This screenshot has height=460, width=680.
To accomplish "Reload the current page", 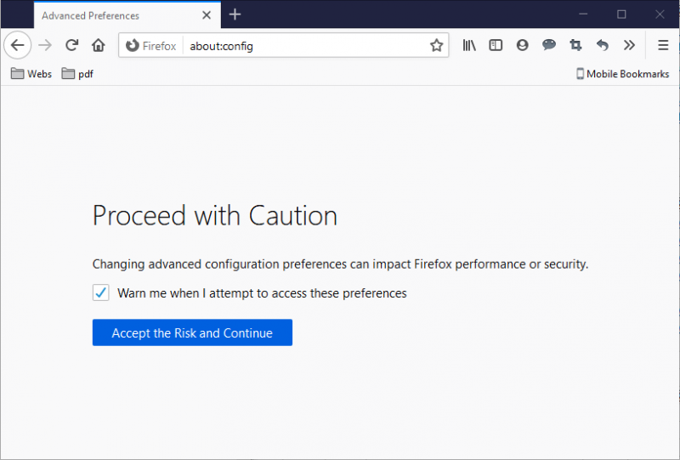I will (72, 45).
